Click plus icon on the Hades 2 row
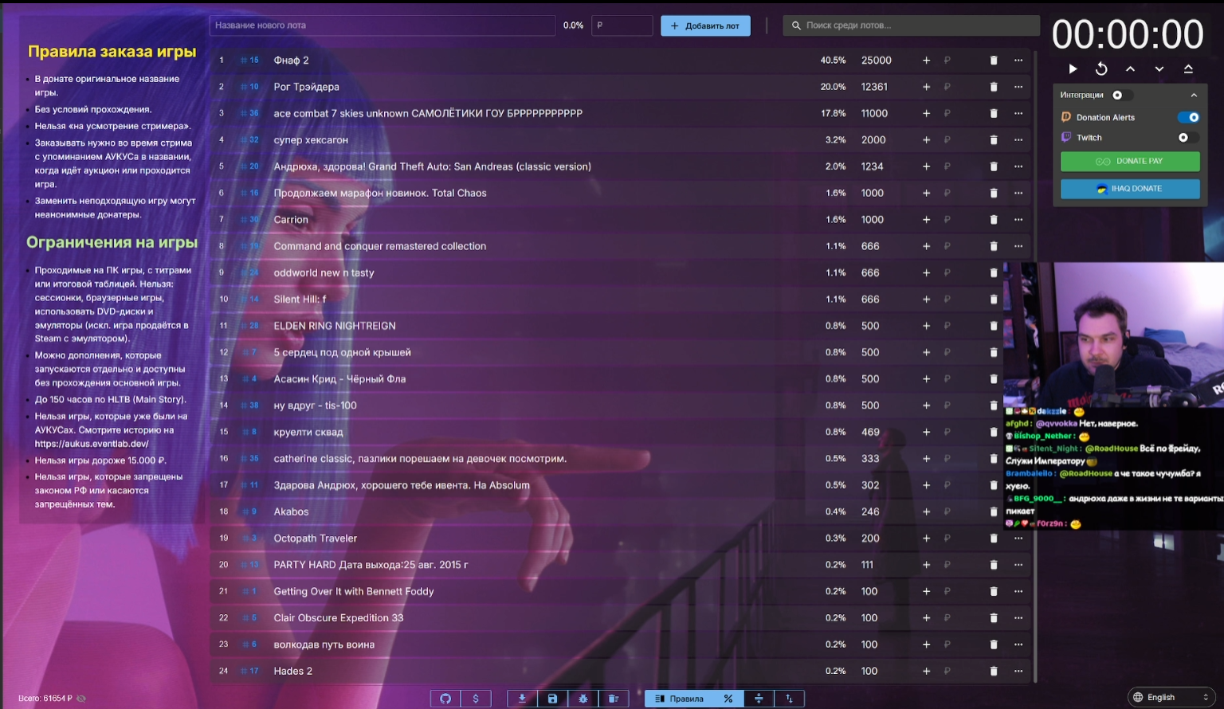Image resolution: width=1224 pixels, height=709 pixels. click(x=926, y=672)
